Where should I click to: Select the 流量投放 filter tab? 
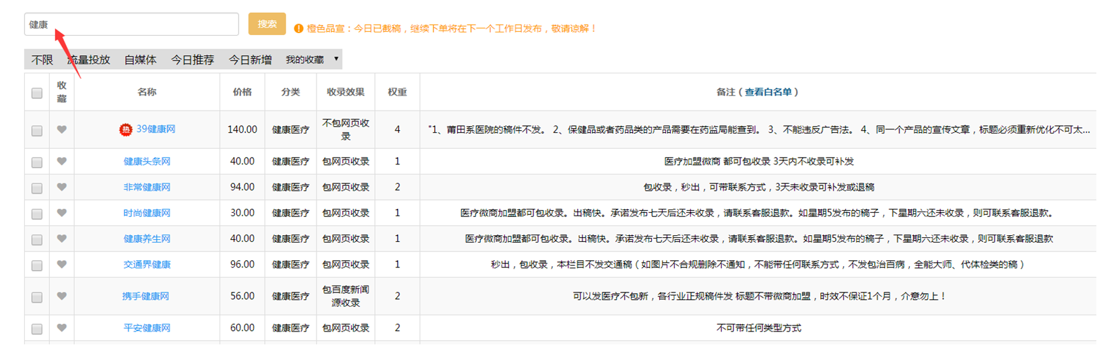click(88, 60)
